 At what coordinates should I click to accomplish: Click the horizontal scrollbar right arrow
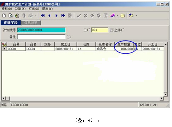pos(161,98)
